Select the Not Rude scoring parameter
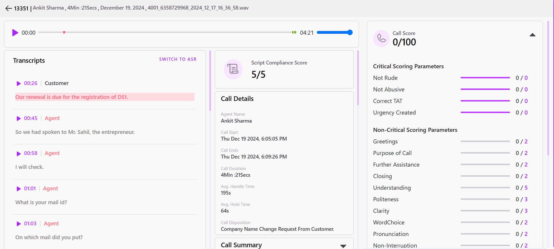The width and height of the screenshot is (554, 249). point(385,78)
